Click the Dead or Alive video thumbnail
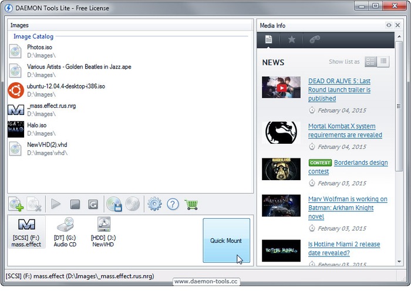The width and height of the screenshot is (411, 308). (x=281, y=87)
